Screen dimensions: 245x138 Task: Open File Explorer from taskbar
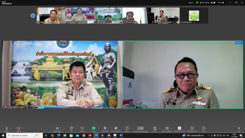click(65, 136)
